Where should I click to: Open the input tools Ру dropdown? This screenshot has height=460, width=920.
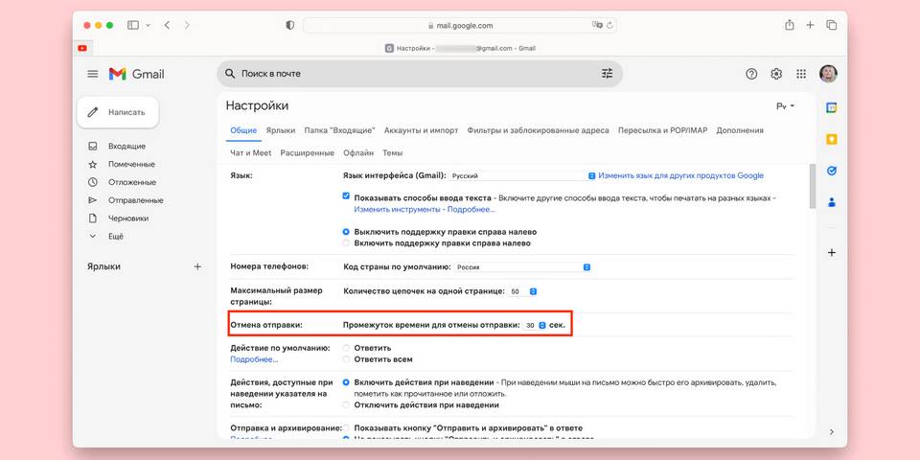tap(785, 106)
